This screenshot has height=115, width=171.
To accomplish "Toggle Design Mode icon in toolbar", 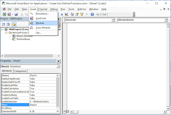I will (x=67, y=14).
